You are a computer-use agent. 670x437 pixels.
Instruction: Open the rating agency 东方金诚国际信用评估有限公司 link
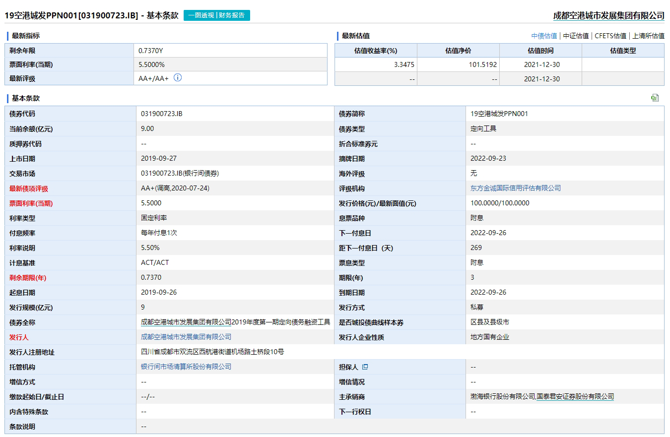click(516, 188)
